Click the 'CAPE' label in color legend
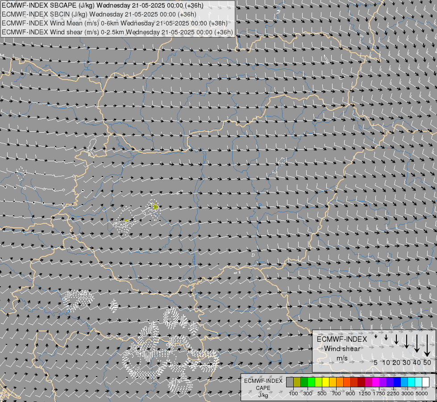This screenshot has height=402, width=437. click(263, 388)
